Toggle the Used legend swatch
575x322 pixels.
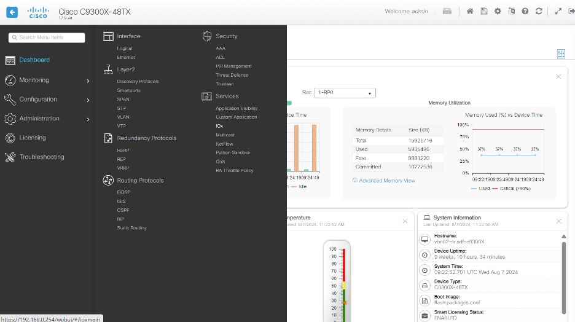click(x=474, y=189)
